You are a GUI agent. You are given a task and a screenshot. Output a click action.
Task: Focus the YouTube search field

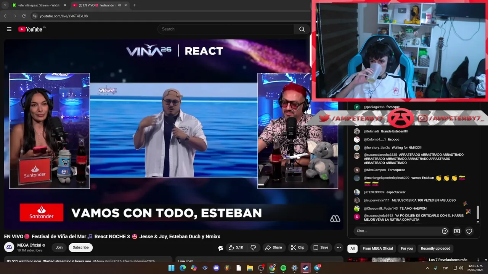tap(226, 29)
